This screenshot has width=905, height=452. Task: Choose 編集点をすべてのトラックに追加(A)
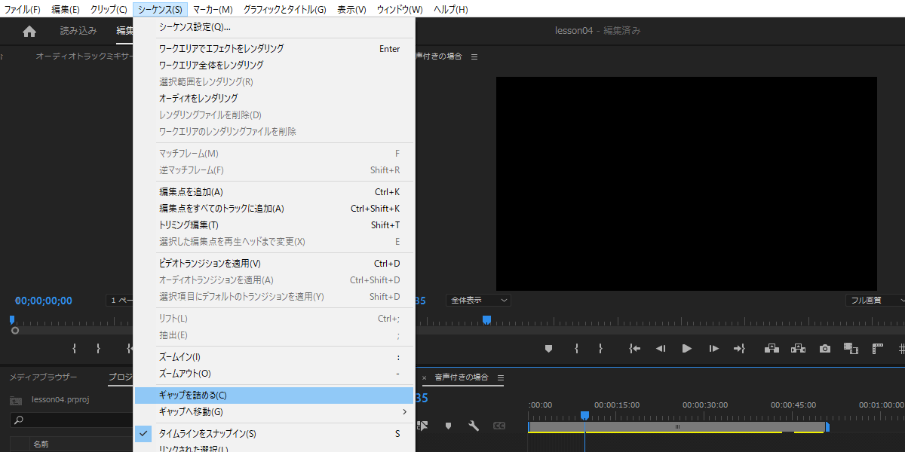(x=274, y=209)
